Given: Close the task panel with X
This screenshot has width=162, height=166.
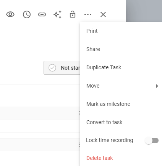Looking at the screenshot, I should 103,14.
